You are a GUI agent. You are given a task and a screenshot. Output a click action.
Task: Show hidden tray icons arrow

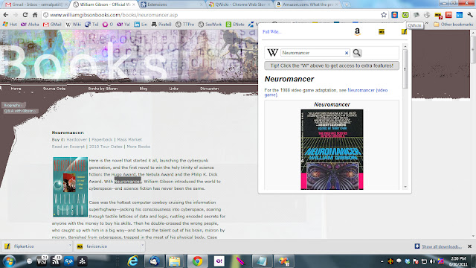[382, 261]
